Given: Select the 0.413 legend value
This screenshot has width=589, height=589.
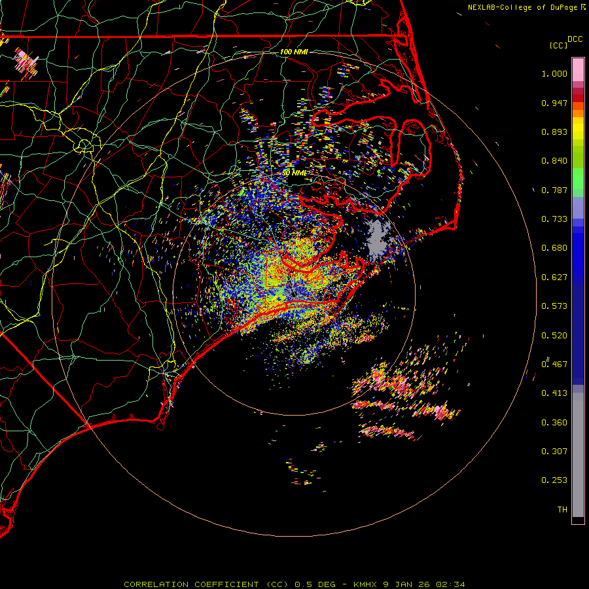Looking at the screenshot, I should (x=554, y=393).
